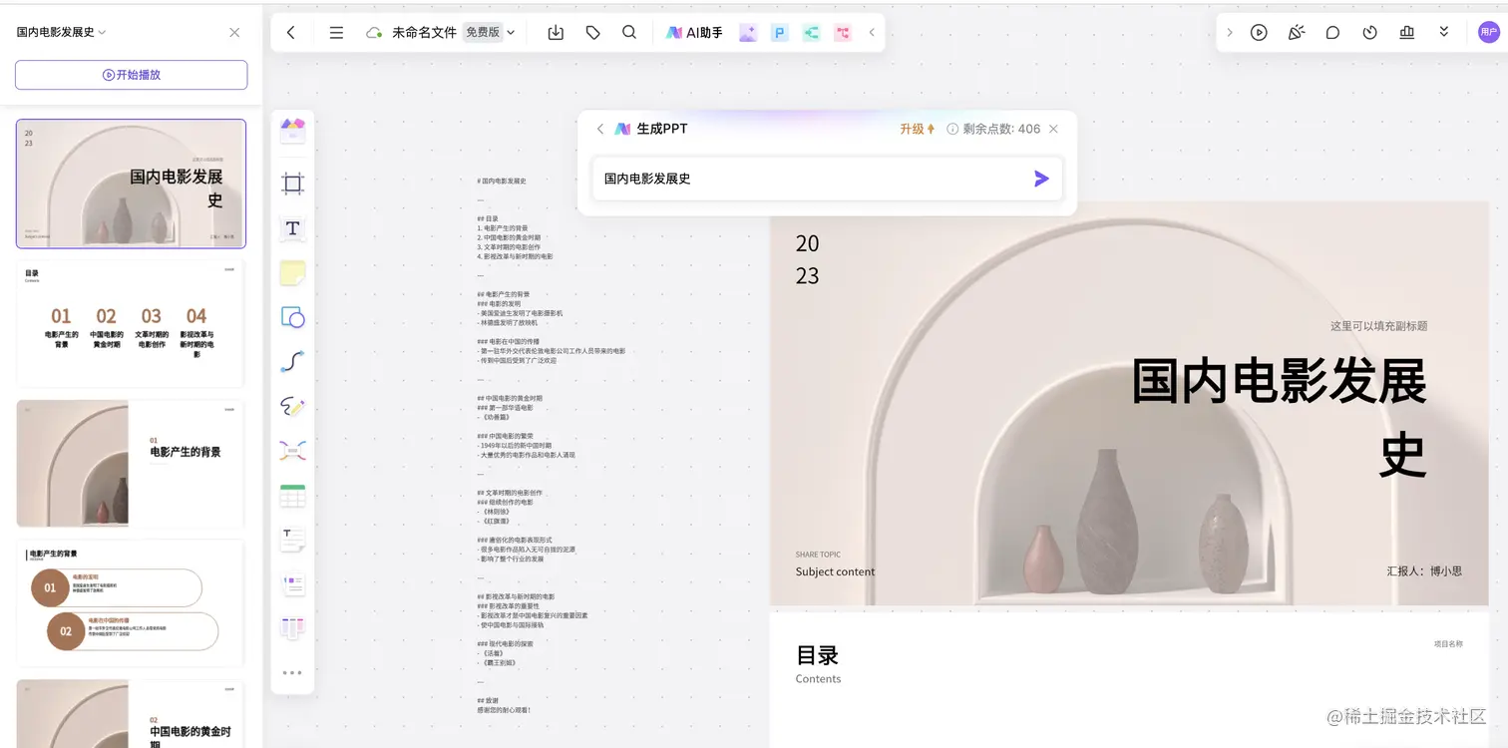The width and height of the screenshot is (1508, 748).
Task: Click the ## 致谢 outline line
Action: (488, 700)
